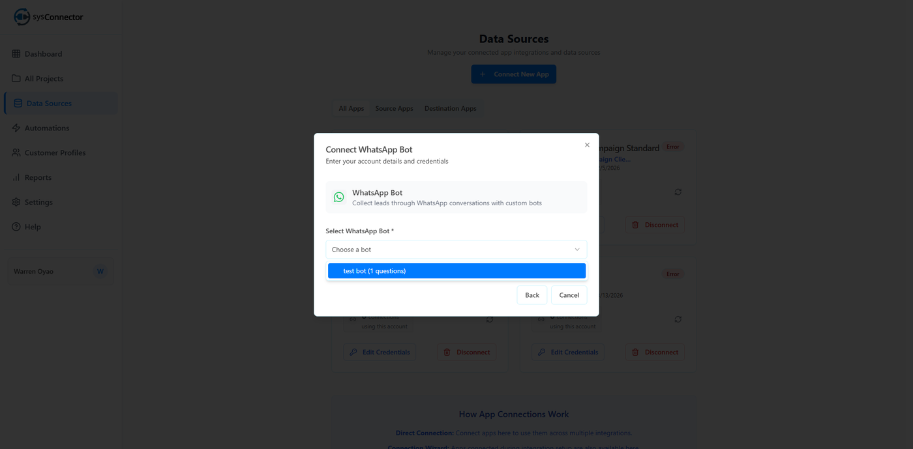This screenshot has width=913, height=449.
Task: Switch to the Destination Apps tab
Action: pos(450,109)
